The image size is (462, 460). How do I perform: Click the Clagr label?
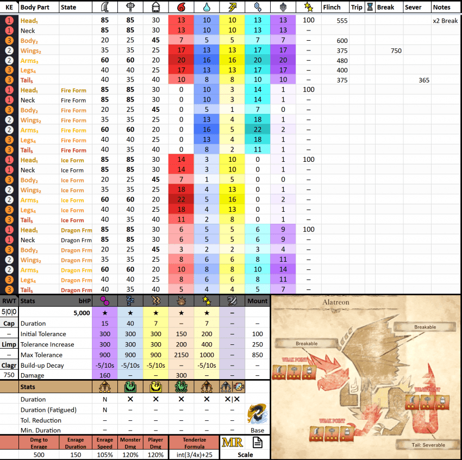coord(9,365)
